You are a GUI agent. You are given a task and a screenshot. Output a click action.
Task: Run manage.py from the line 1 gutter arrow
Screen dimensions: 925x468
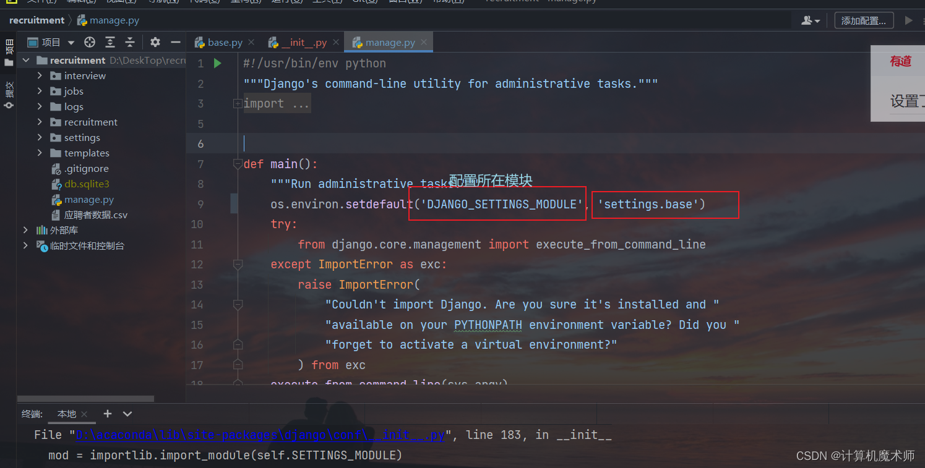click(x=218, y=63)
